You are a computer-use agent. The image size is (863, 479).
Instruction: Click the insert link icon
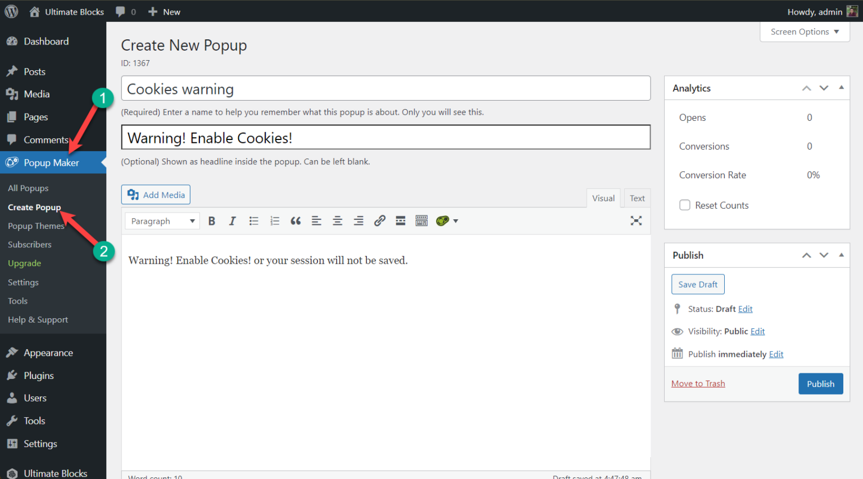coord(380,221)
